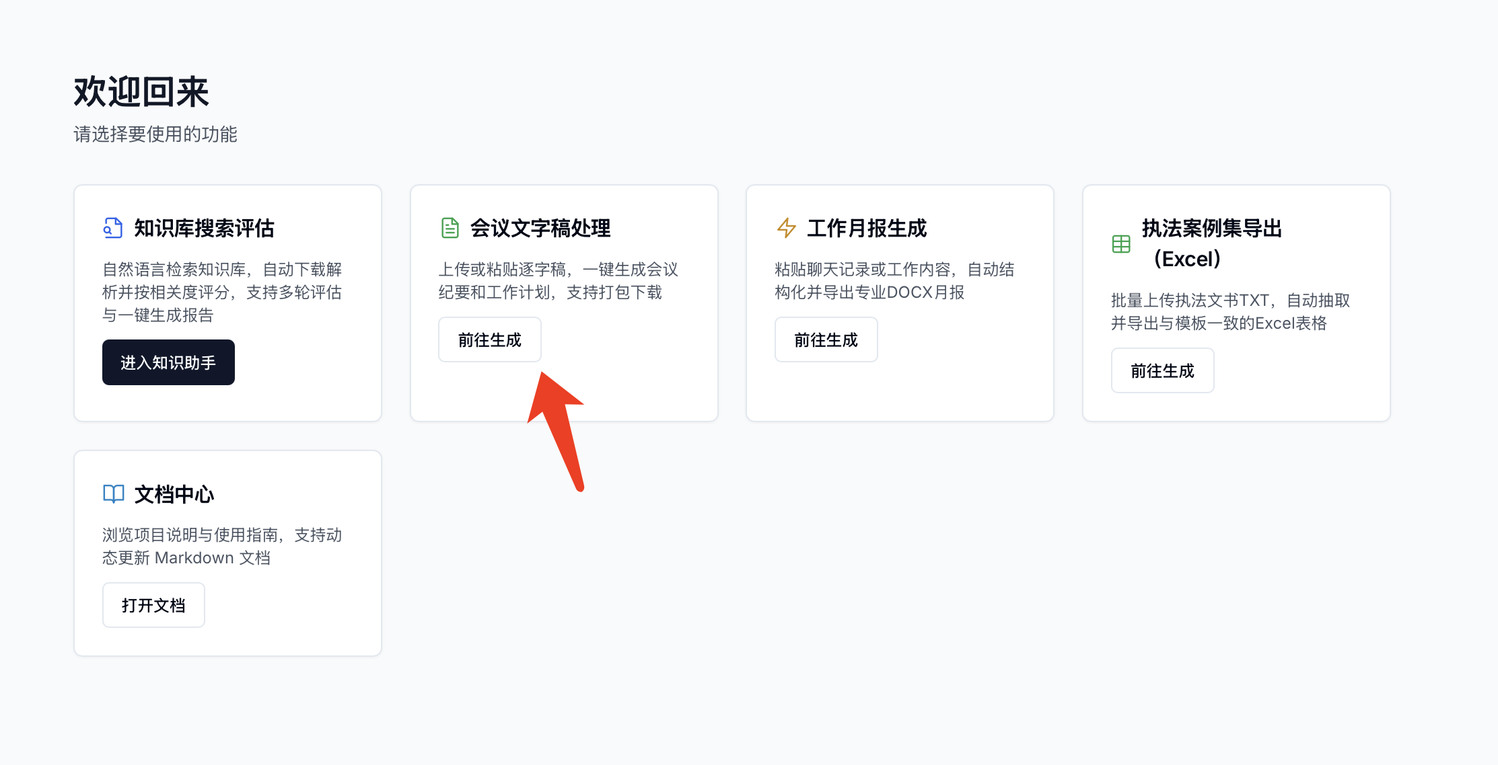Click 前往生成 on the 工作月报生成 card

tap(826, 339)
